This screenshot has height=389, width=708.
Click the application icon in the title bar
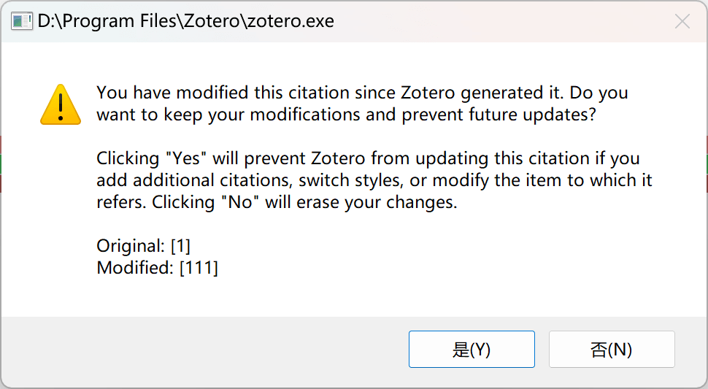(21, 21)
